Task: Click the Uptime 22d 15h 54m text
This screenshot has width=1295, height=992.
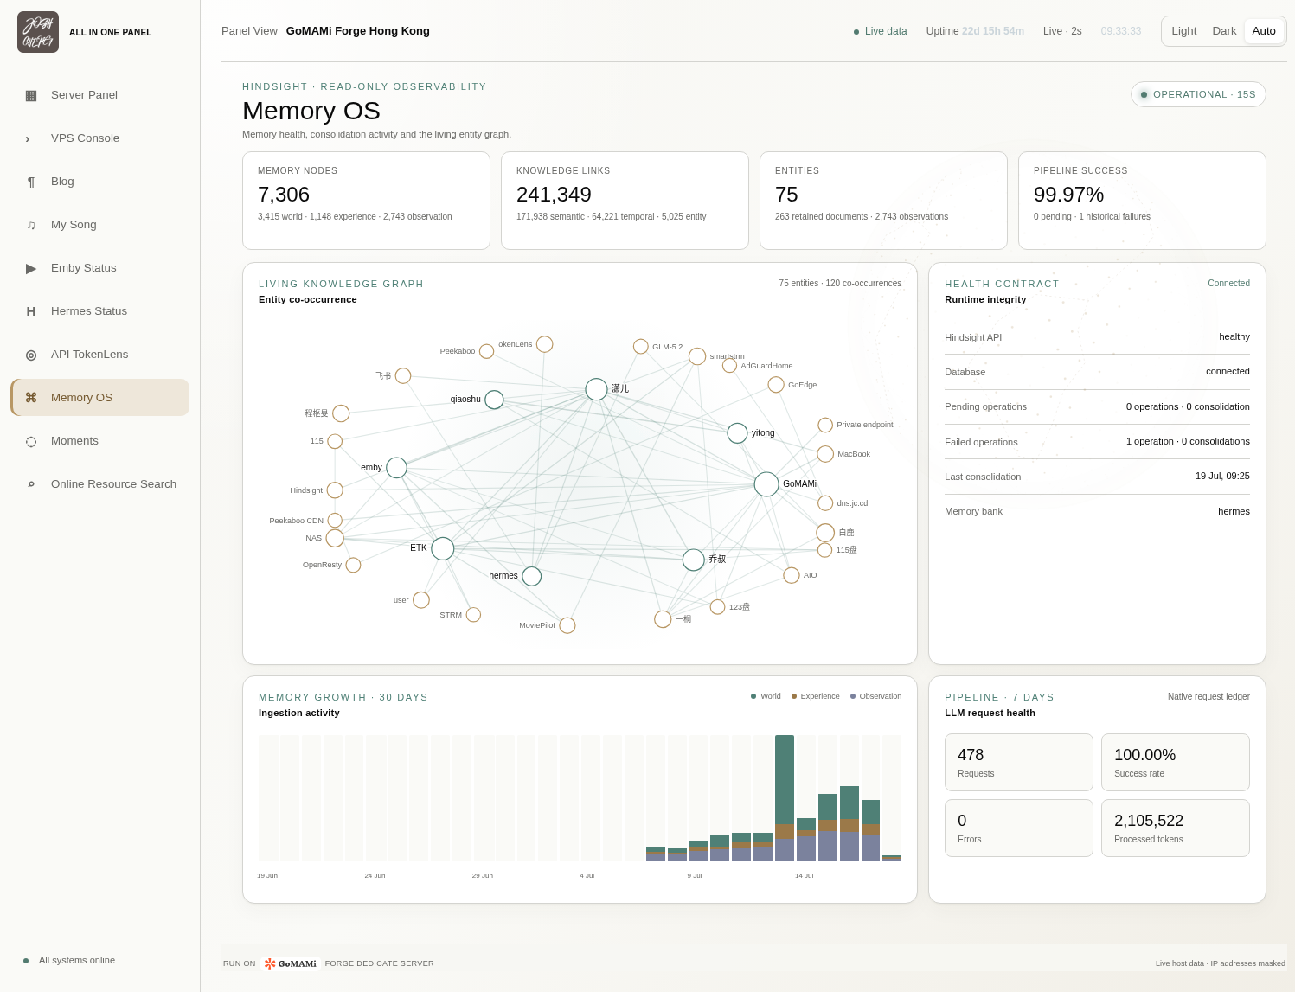Action: (x=975, y=31)
